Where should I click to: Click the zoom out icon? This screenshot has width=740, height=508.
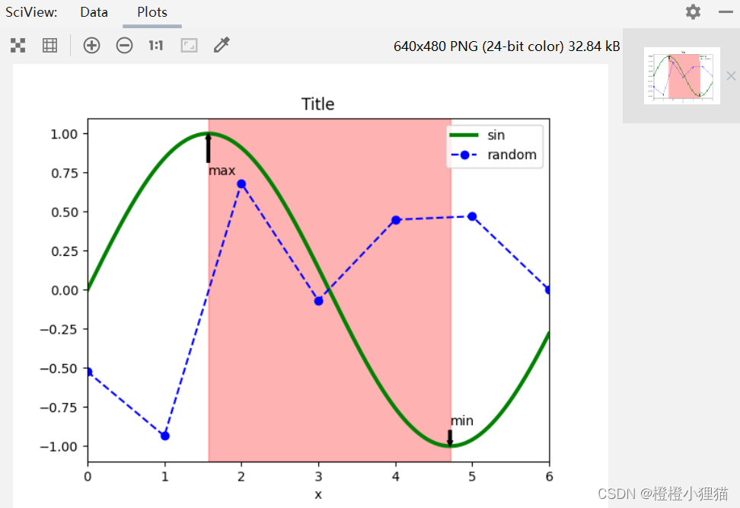(x=124, y=46)
